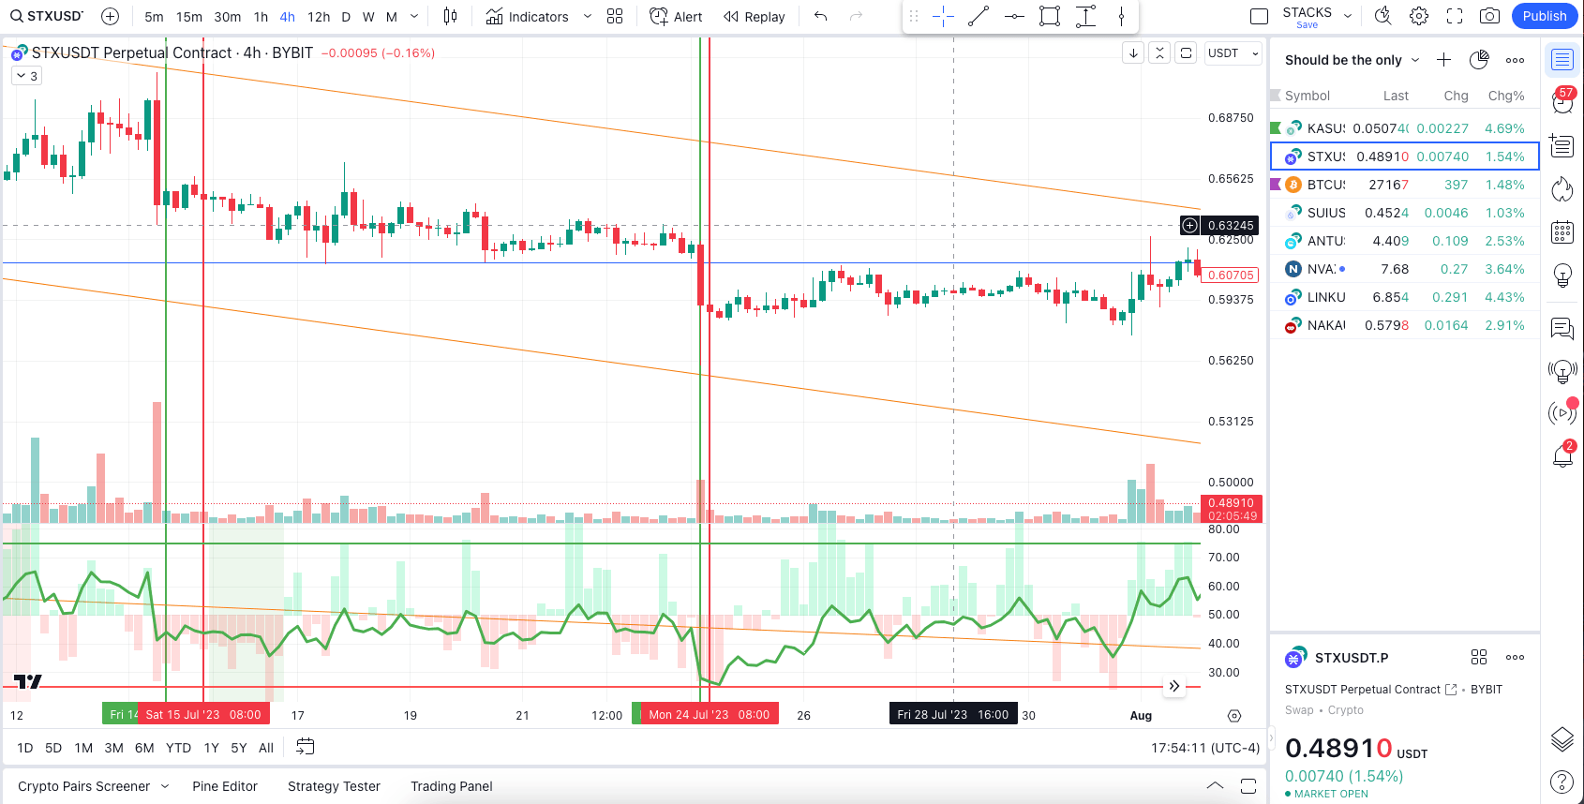This screenshot has width=1584, height=804.
Task: Open watchlist advanced view pie icon
Action: click(1479, 60)
